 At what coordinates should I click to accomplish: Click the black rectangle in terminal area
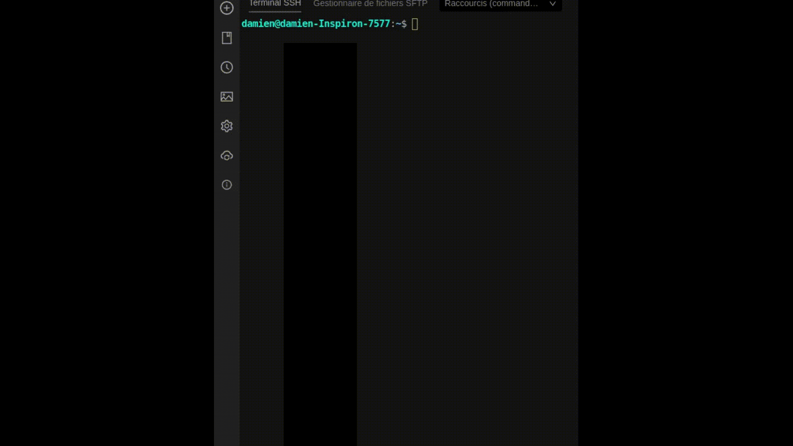(x=320, y=244)
